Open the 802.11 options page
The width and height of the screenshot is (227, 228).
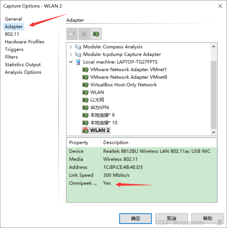click(12, 34)
